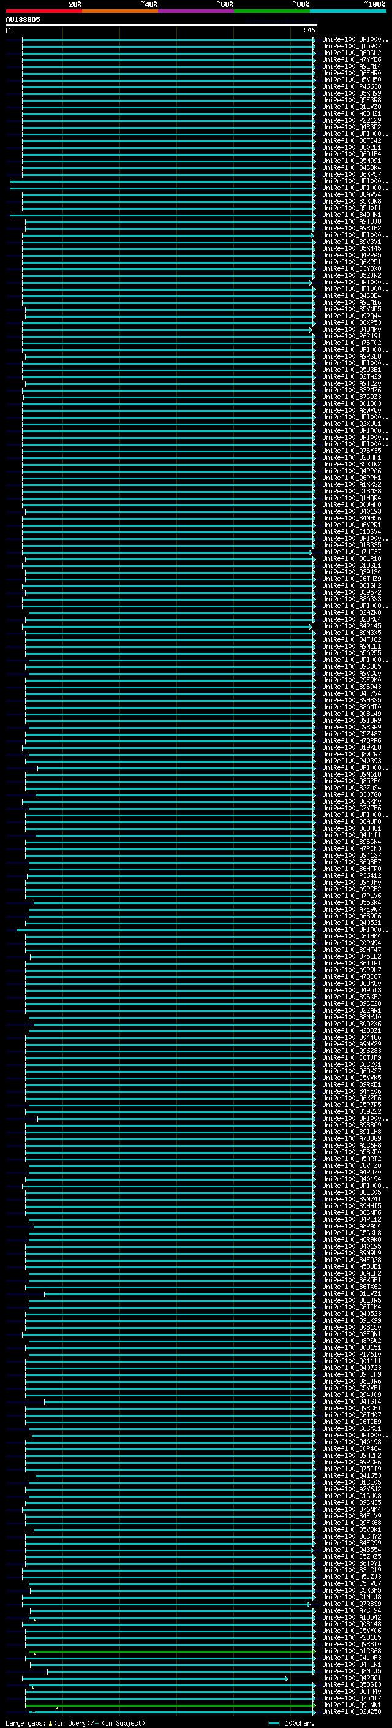
Task: Select the last hit UniRef100_B2W250
Action: click(352, 1711)
